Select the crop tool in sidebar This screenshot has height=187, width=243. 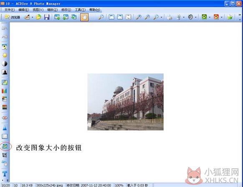click(x=5, y=155)
